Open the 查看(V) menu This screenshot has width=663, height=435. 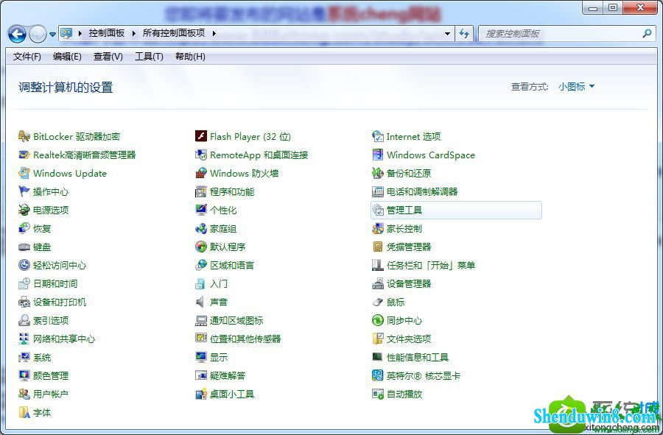(x=108, y=57)
